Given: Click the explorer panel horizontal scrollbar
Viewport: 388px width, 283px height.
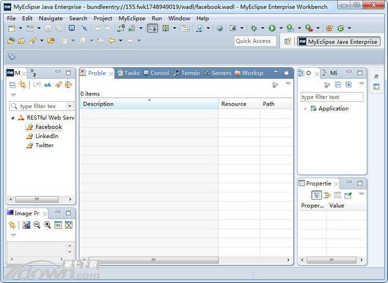Looking at the screenshot, I should click(x=39, y=199).
